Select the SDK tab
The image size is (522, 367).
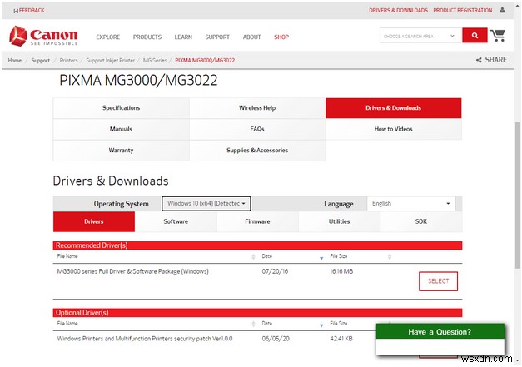click(x=420, y=221)
